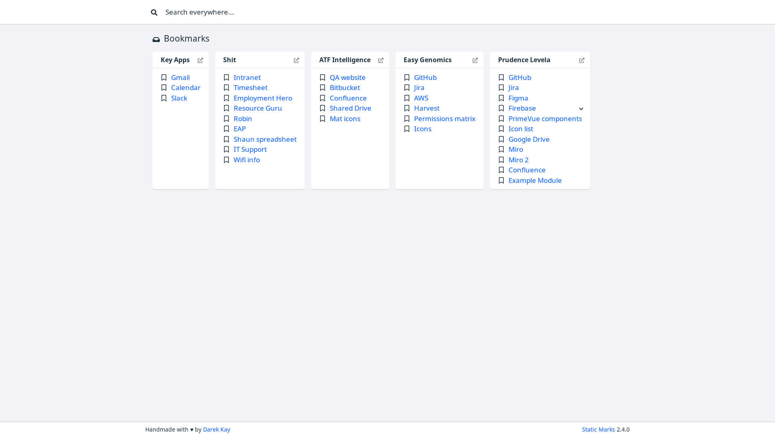Screen dimensions: 775x436
Task: Open the Intranet bookmark
Action: (247, 78)
